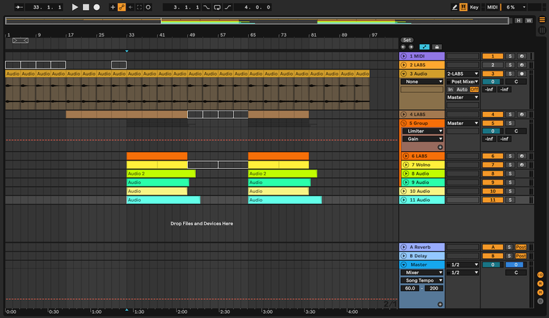Viewport: 549px width, 318px height.
Task: Set 3 Audio monitoring to Off
Action: [474, 89]
